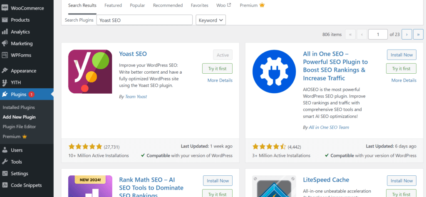Viewport: 426px width, 197px height.
Task: Click the 10+ Million Active Installations text
Action: (x=99, y=156)
